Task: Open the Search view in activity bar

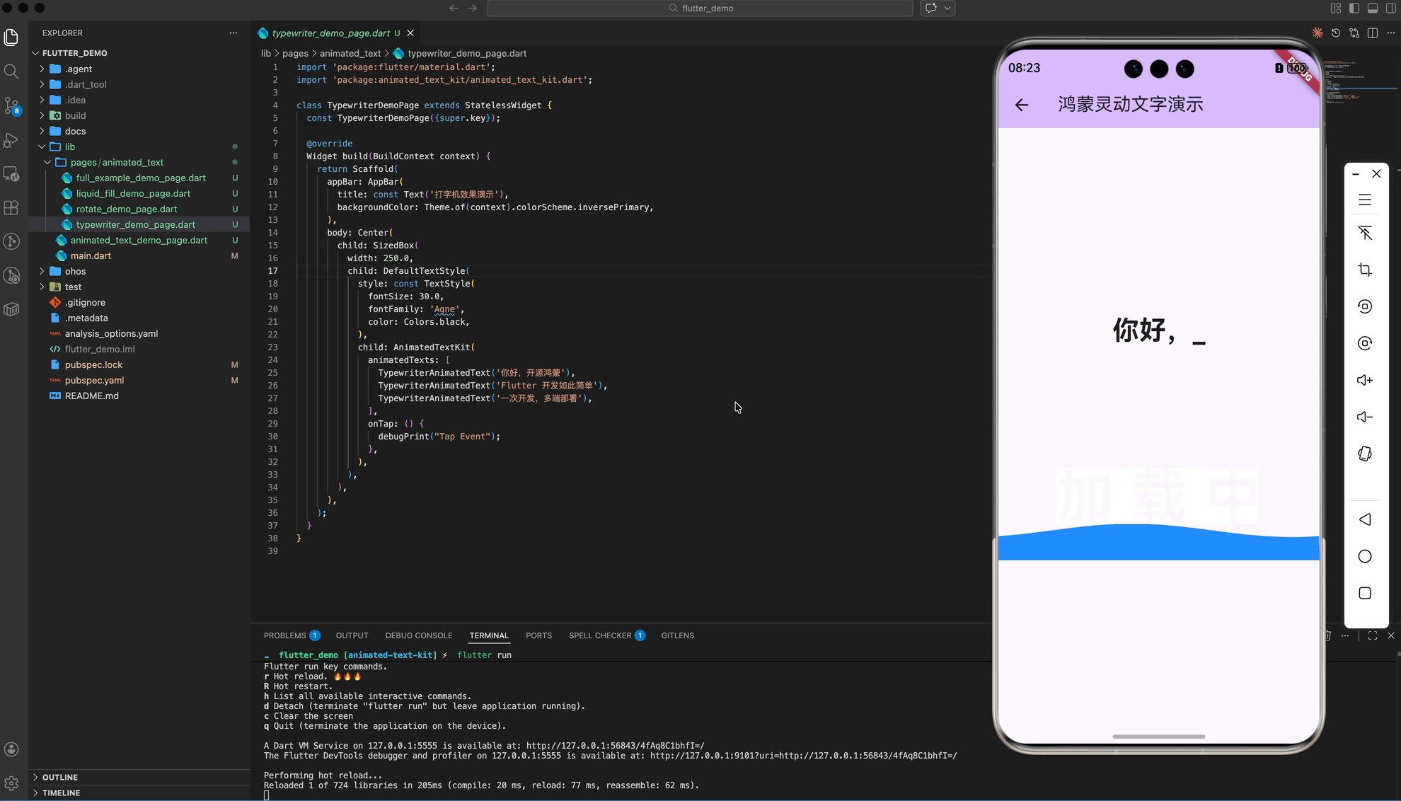Action: point(11,71)
